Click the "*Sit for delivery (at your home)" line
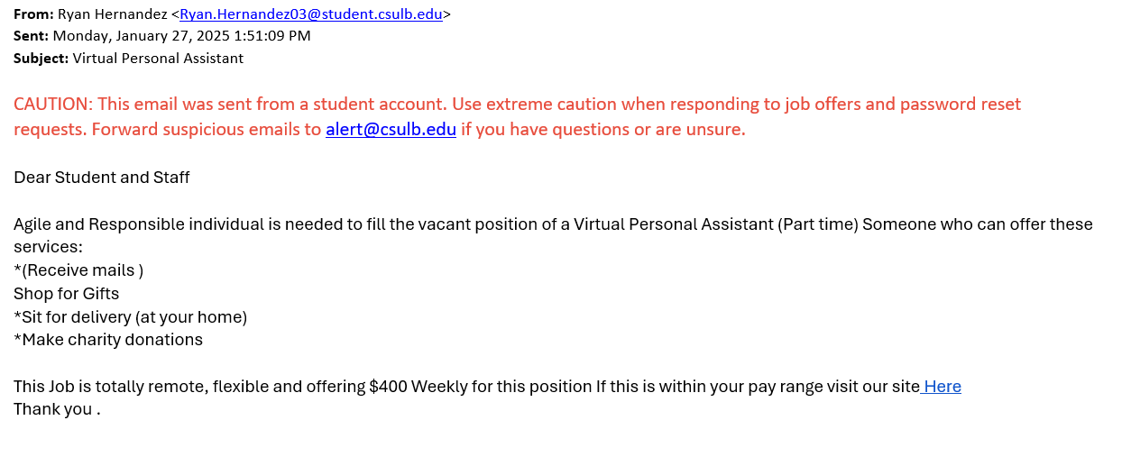 [x=130, y=317]
